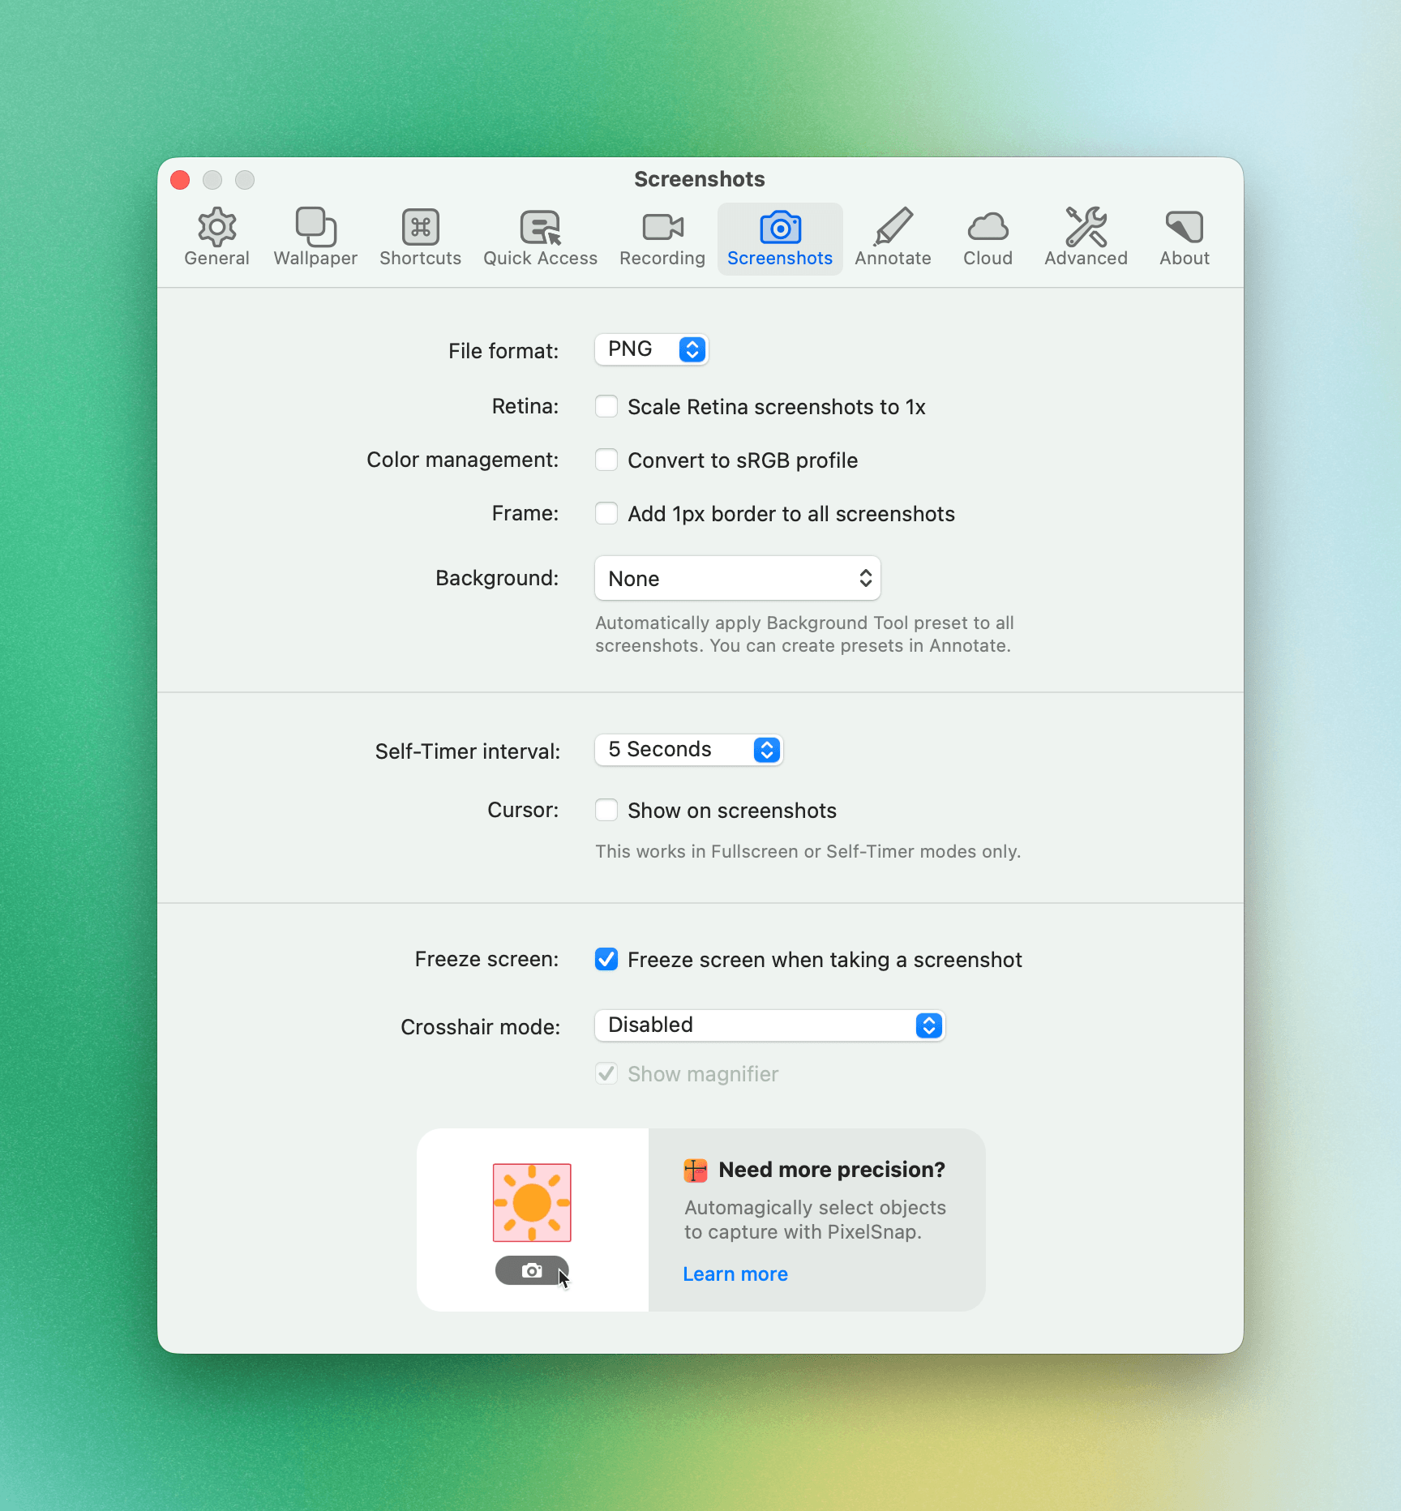
Task: Follow the Learn more link
Action: pyautogui.click(x=735, y=1273)
